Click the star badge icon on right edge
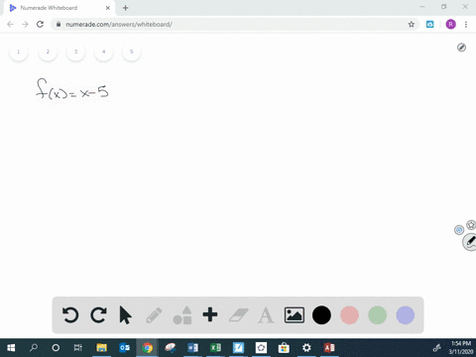 [471, 225]
